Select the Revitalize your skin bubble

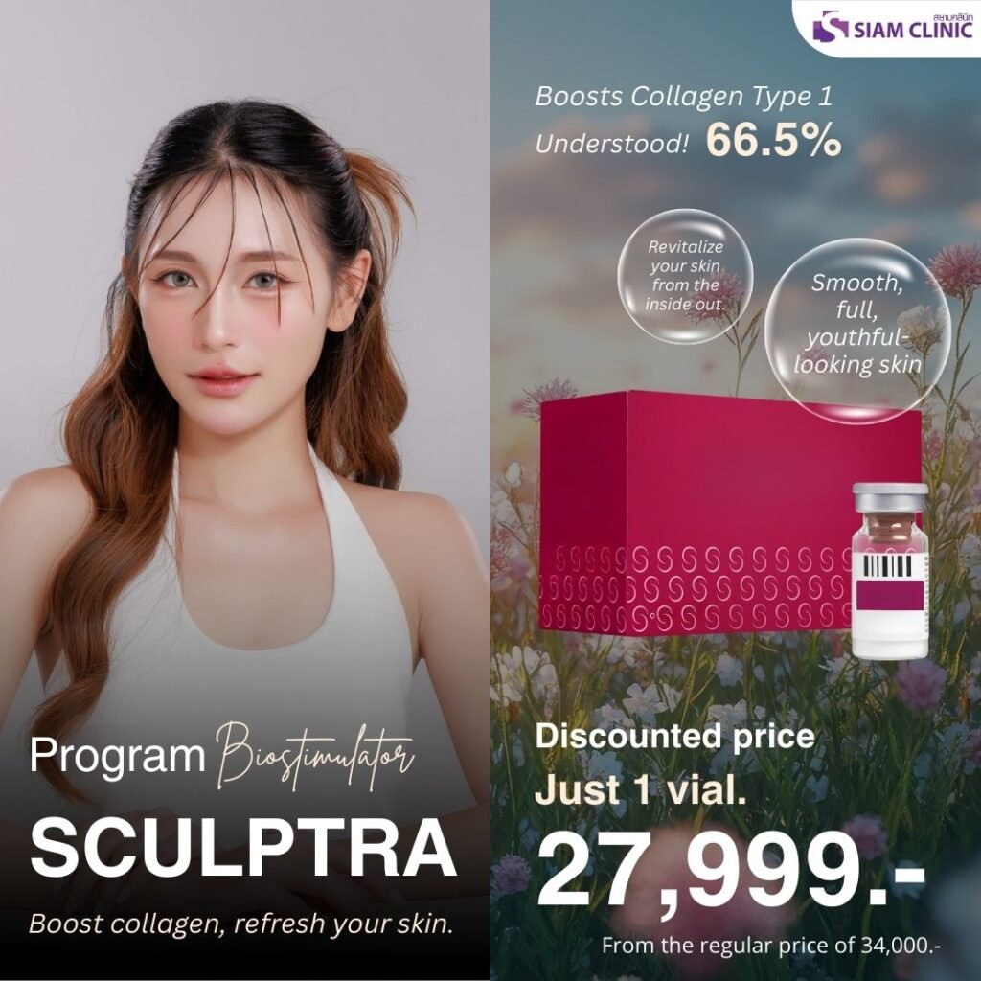[685, 276]
